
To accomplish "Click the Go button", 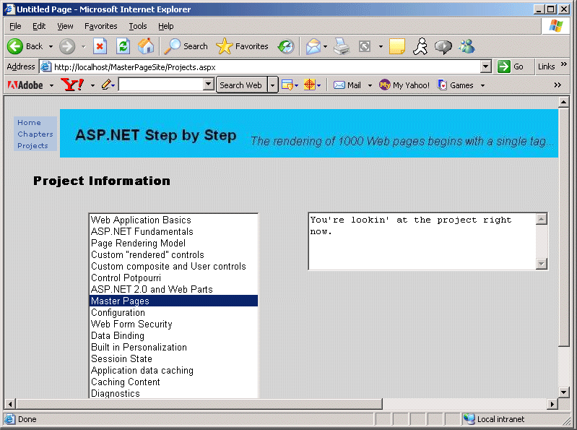I will [511, 66].
